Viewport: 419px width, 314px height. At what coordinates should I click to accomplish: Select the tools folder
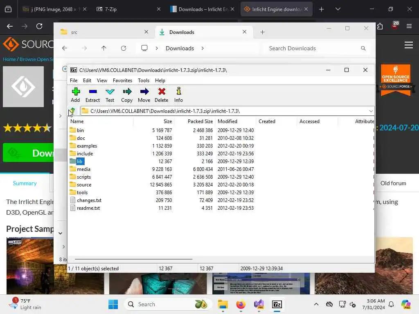click(82, 192)
